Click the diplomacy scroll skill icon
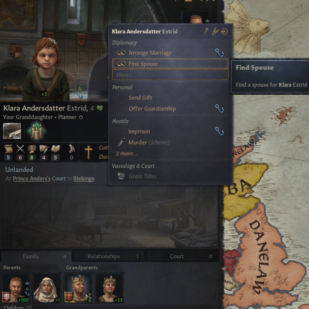The image size is (309, 309). tap(8, 149)
